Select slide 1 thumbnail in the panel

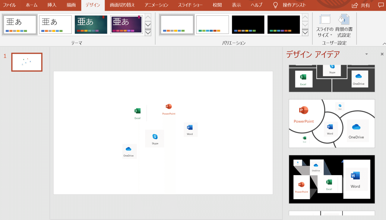click(27, 62)
